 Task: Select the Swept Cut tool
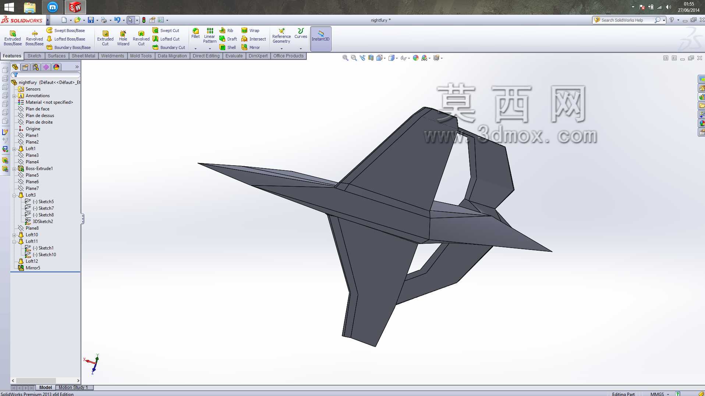[166, 31]
